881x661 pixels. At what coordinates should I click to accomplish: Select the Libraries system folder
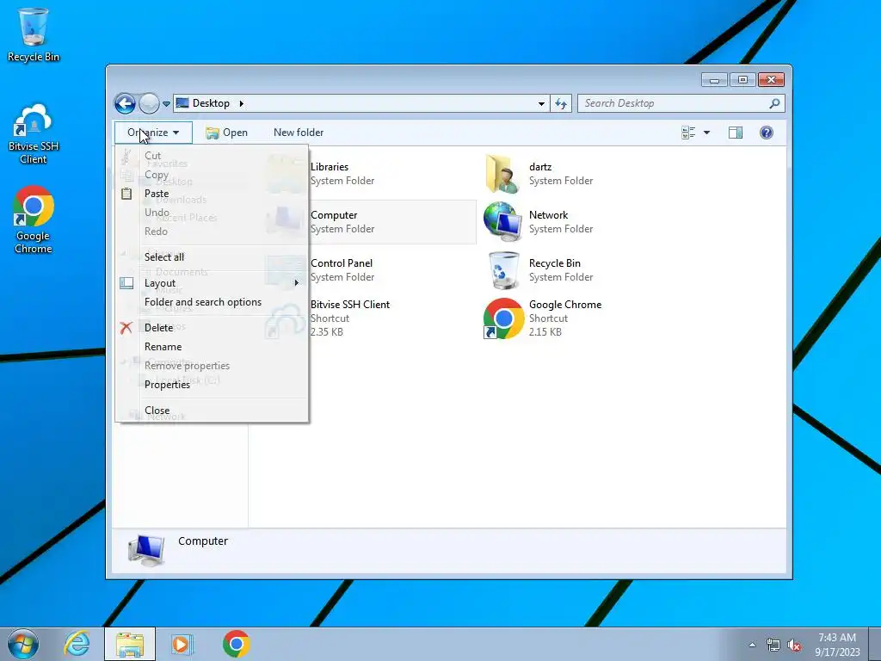(369, 174)
